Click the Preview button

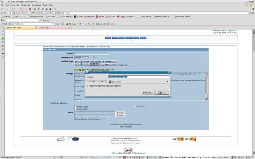pyautogui.click(x=128, y=126)
